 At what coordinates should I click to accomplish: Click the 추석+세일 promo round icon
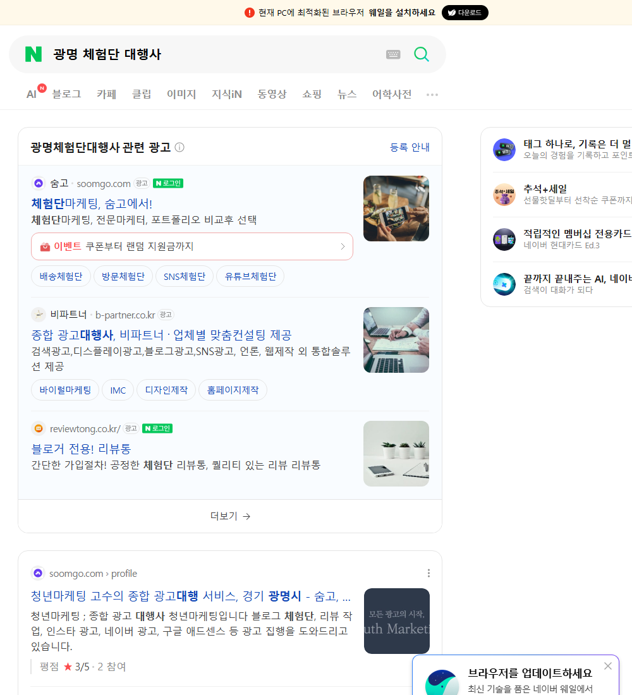click(x=504, y=195)
